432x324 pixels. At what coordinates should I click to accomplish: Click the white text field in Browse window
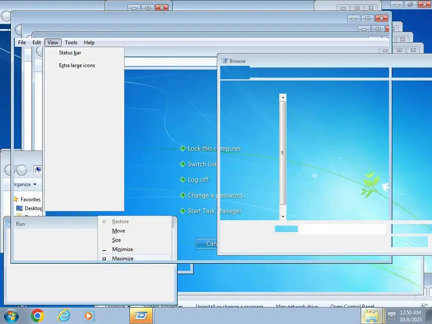(x=342, y=229)
